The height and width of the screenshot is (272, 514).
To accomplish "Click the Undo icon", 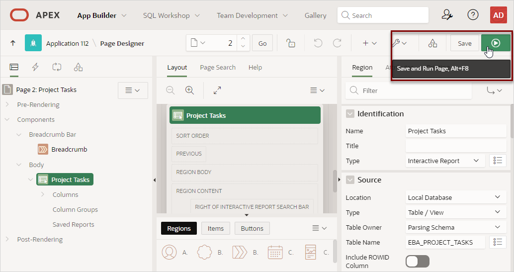I will point(318,43).
